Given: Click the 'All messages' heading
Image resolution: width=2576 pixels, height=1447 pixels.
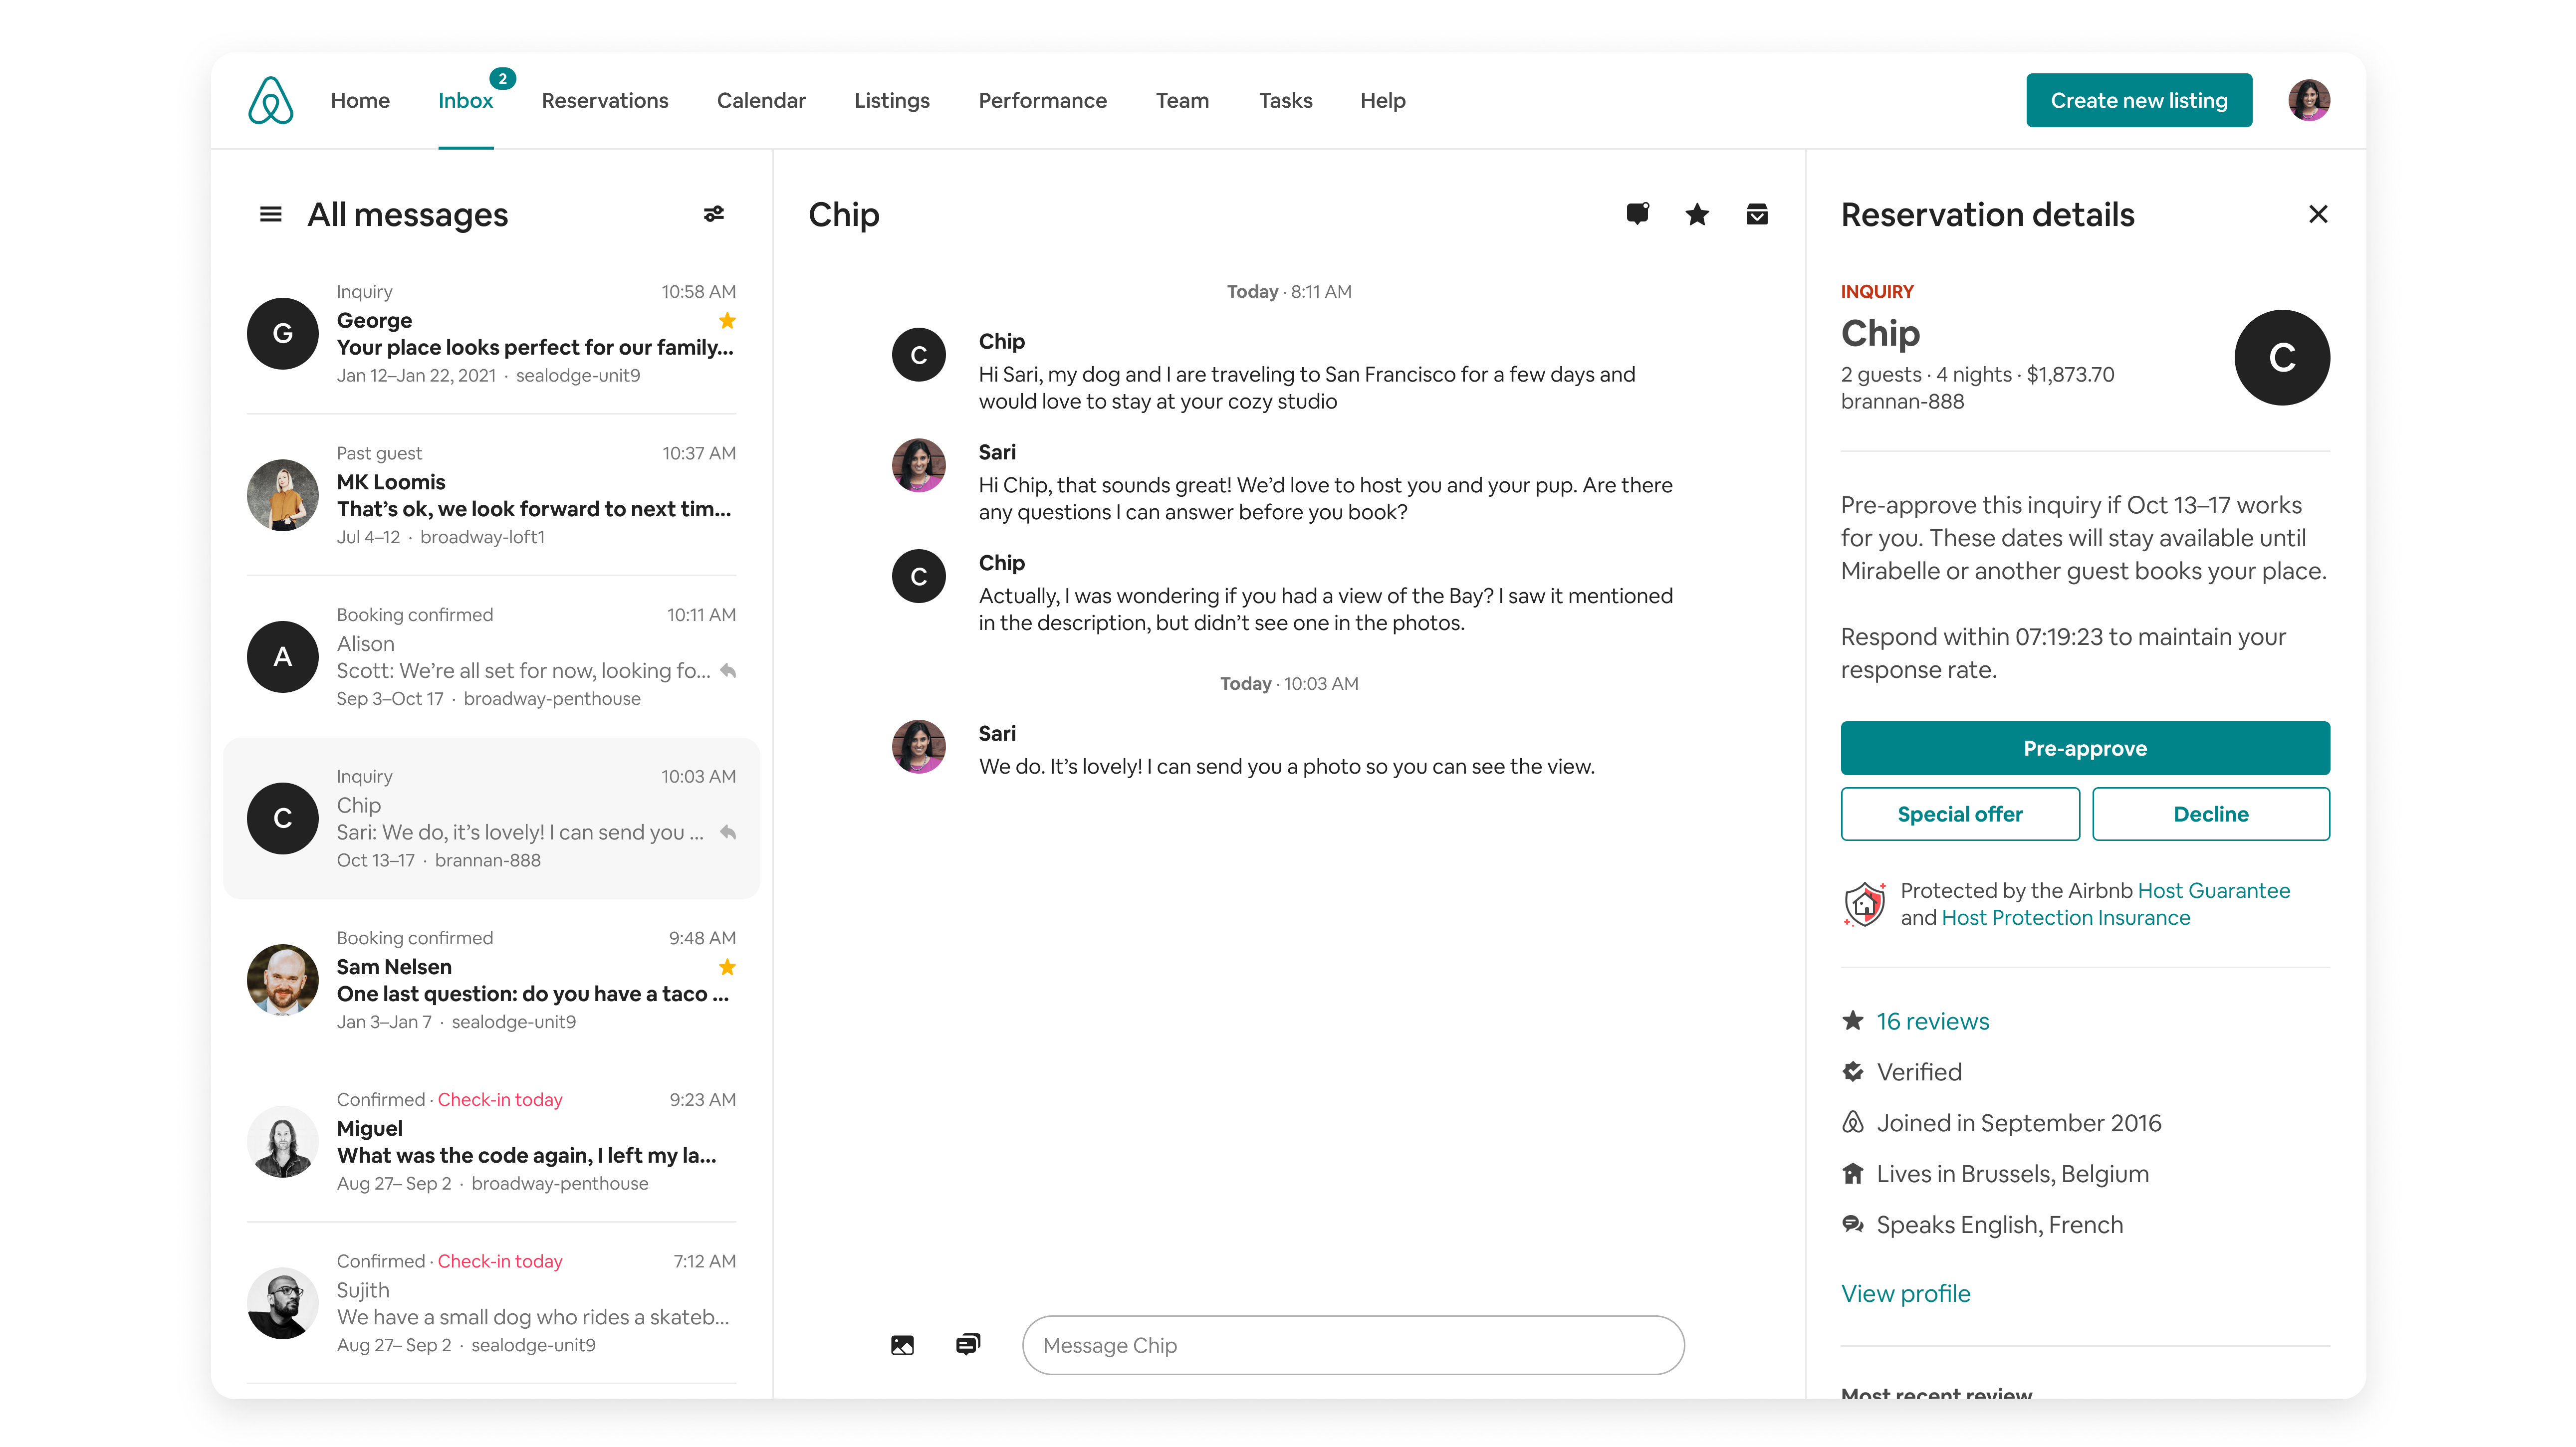Looking at the screenshot, I should (x=407, y=214).
